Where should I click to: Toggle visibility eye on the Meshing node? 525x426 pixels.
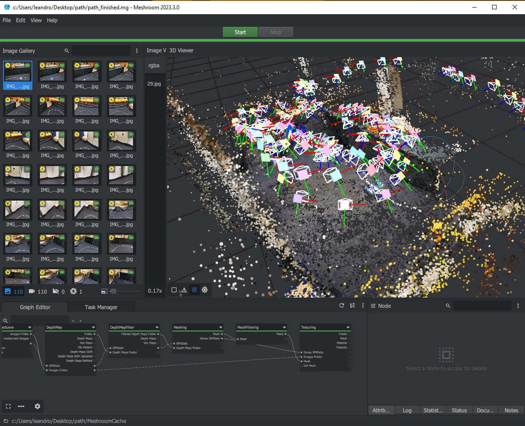click(x=220, y=328)
